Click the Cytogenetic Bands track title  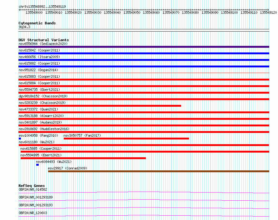click(37, 23)
